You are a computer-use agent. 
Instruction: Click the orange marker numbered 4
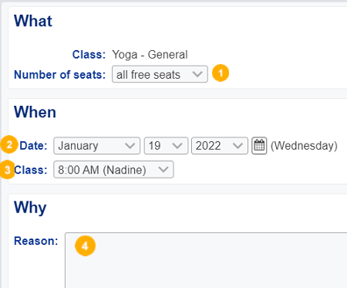[x=85, y=246]
